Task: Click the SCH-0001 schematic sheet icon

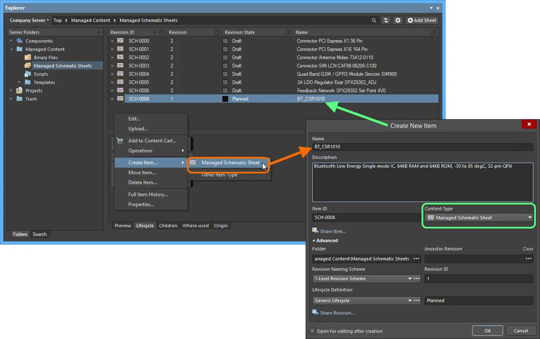Action: coord(121,49)
